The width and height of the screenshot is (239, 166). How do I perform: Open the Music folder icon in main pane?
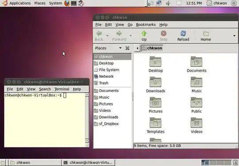click(x=197, y=82)
